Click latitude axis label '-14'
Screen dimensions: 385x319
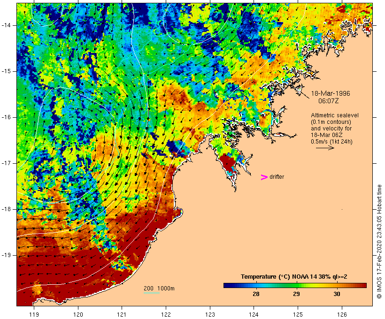(x=6, y=25)
